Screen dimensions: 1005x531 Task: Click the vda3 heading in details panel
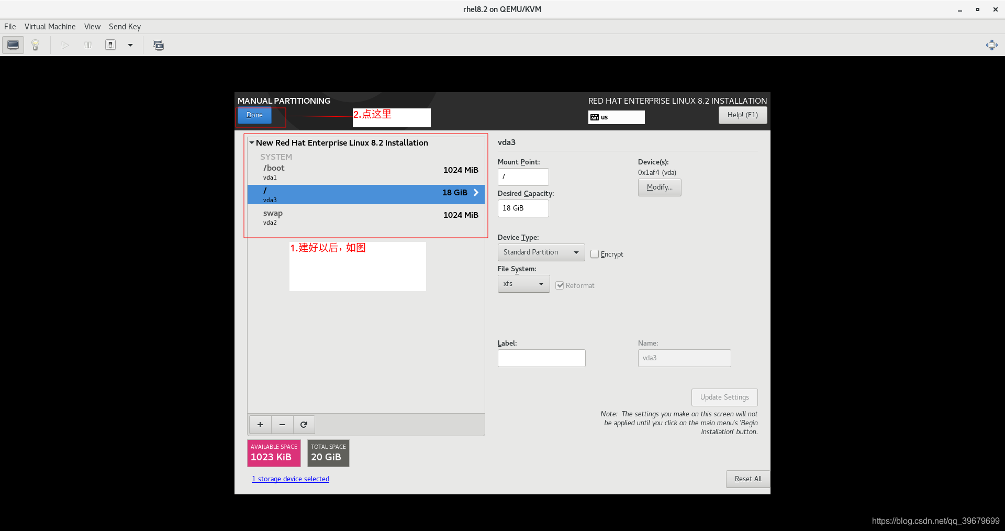point(506,142)
